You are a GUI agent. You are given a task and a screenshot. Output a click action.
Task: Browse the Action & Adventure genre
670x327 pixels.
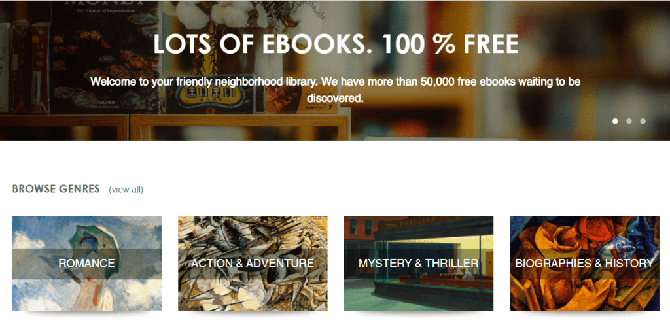coord(253,264)
